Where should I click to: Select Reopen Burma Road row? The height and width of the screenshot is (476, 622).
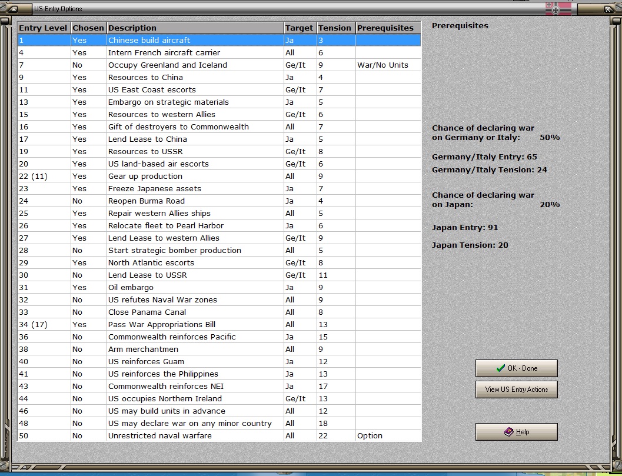[x=219, y=201]
